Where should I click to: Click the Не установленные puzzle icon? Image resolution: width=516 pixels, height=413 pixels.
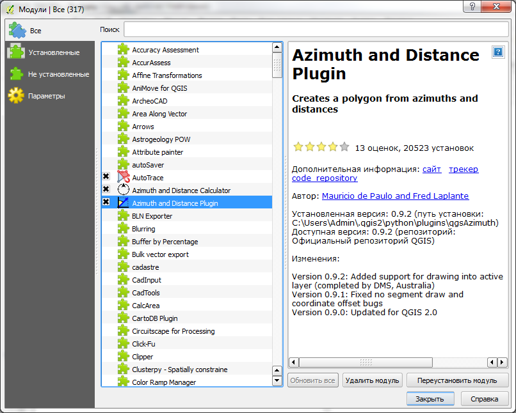coord(16,74)
